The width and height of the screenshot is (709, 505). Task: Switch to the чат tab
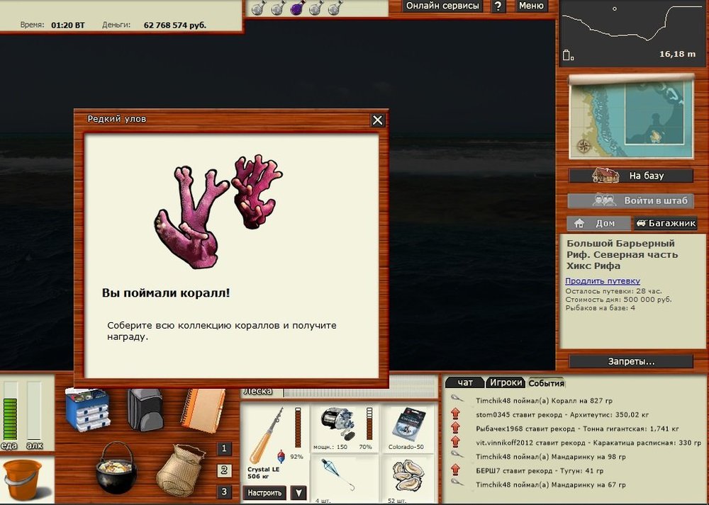click(465, 382)
